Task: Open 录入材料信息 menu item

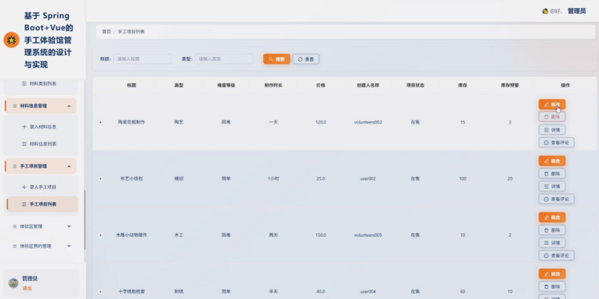Action: click(x=41, y=127)
